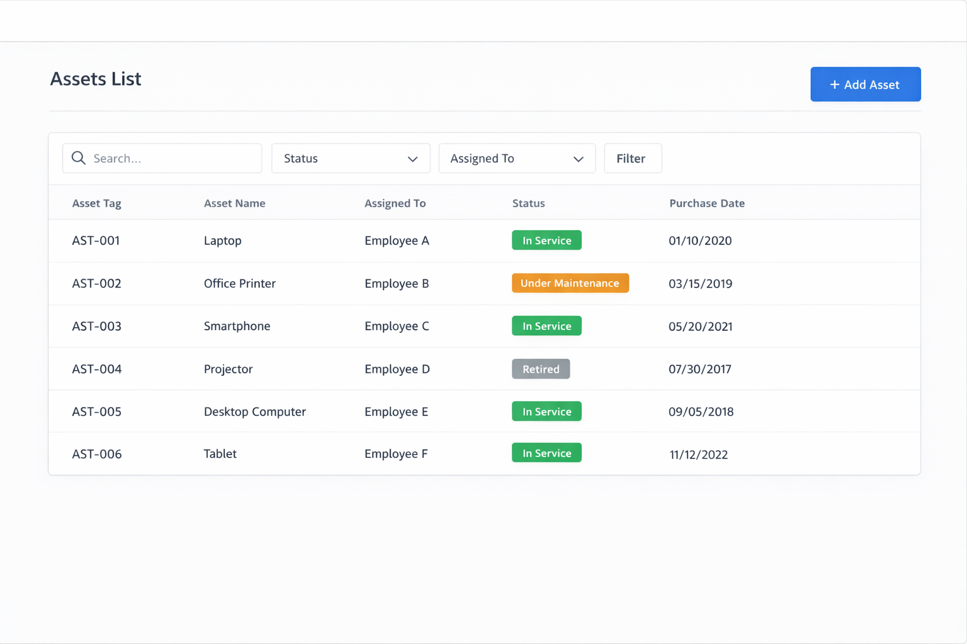Click the chevron on the Assigned To dropdown
The width and height of the screenshot is (967, 644).
point(578,159)
